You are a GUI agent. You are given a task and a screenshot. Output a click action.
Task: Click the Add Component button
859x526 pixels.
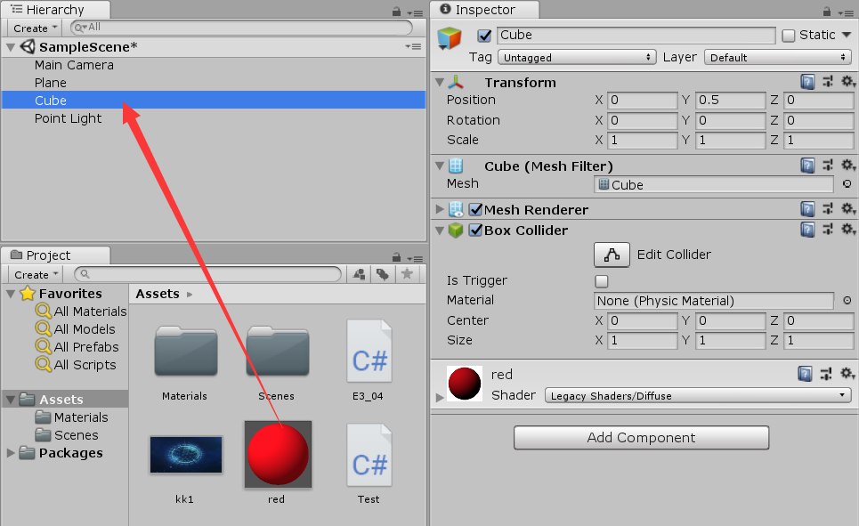[641, 438]
